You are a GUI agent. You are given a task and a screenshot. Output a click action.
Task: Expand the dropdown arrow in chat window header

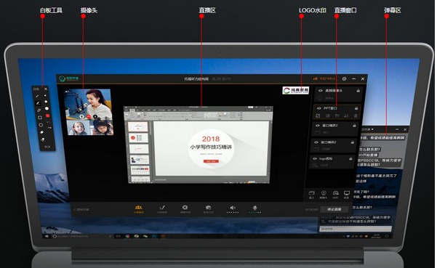click(x=372, y=129)
